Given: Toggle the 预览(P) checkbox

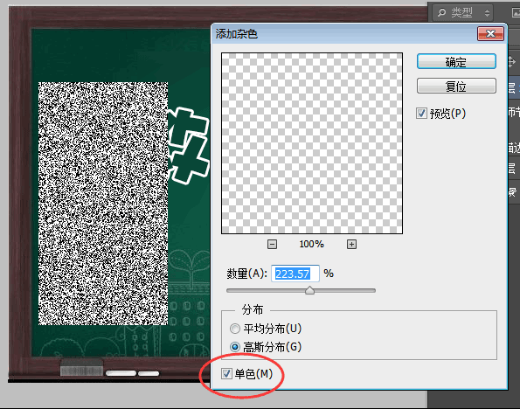Looking at the screenshot, I should pyautogui.click(x=421, y=114).
